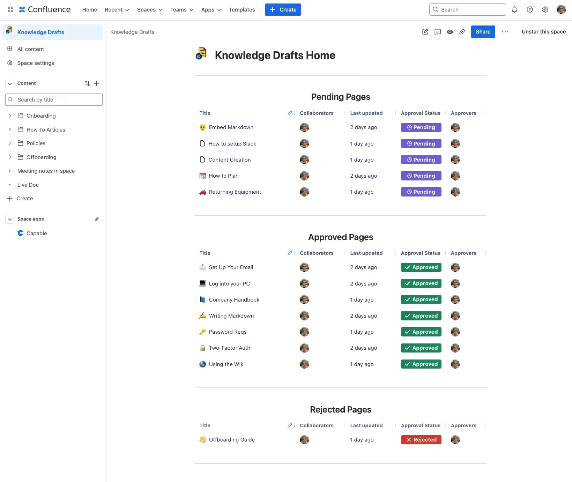
Task: Edit Space apps with pencil icon
Action: tap(97, 219)
